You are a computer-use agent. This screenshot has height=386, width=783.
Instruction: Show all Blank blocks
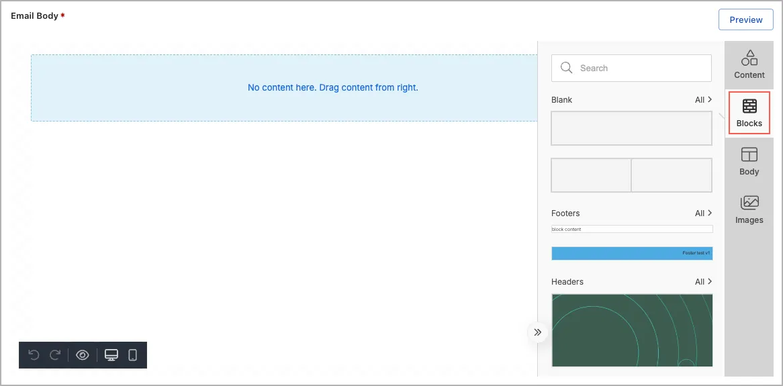(x=703, y=99)
